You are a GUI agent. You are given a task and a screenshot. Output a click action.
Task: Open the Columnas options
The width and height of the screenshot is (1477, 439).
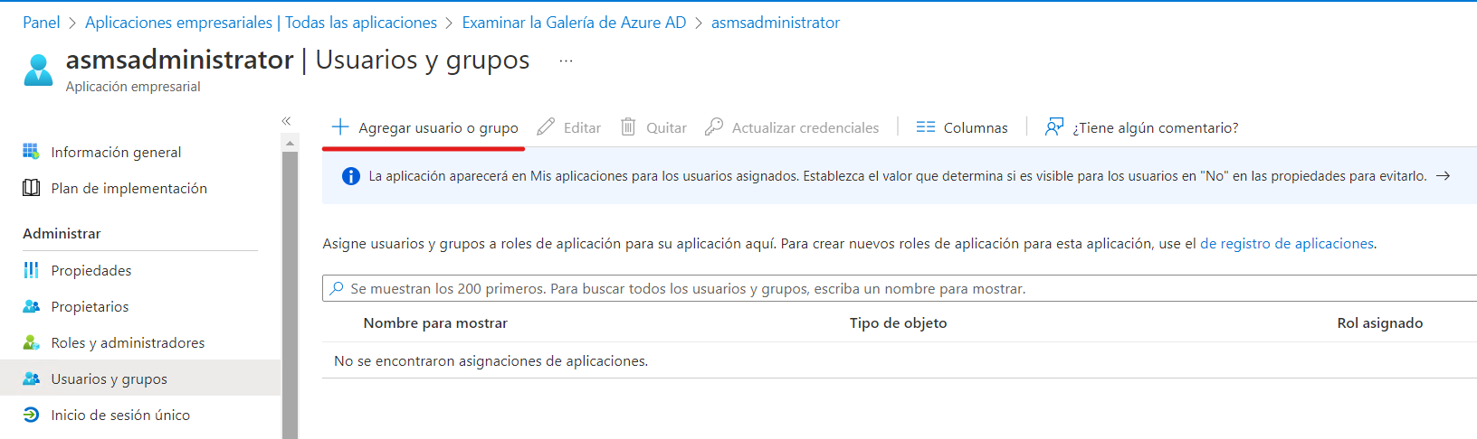962,127
